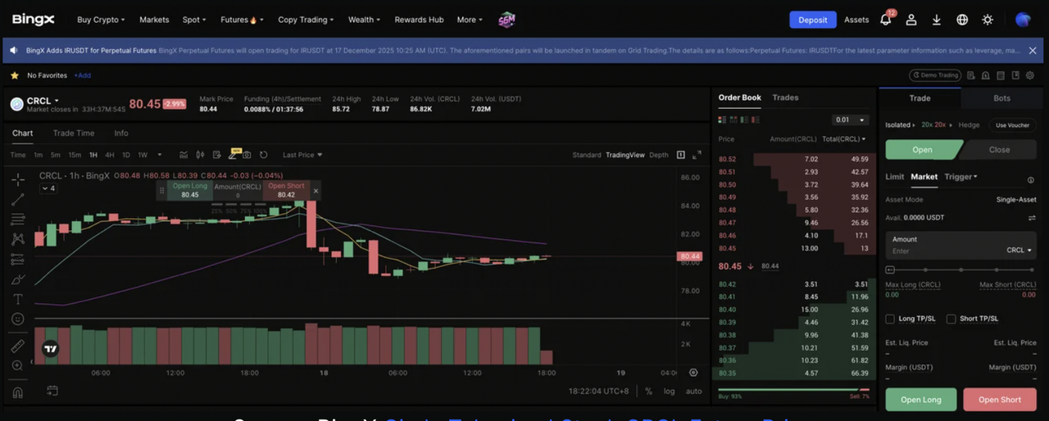Switch to the Trades tab

[x=785, y=97]
